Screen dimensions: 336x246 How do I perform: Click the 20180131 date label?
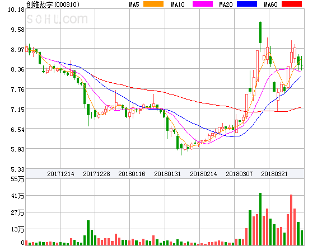(168, 174)
